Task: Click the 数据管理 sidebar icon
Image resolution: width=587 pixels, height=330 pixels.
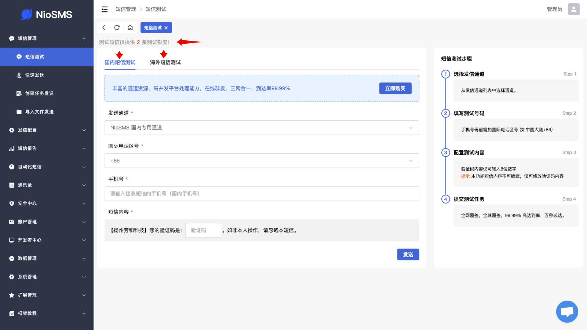Action: coord(12,258)
